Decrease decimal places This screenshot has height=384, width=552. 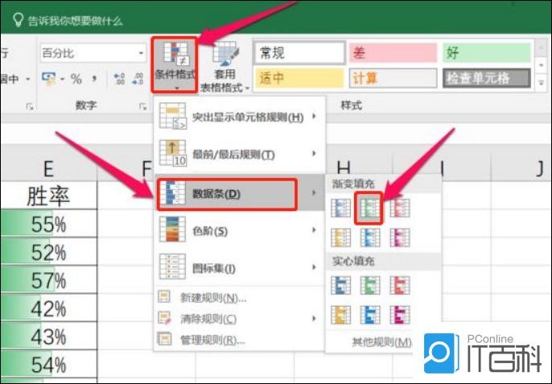point(137,79)
